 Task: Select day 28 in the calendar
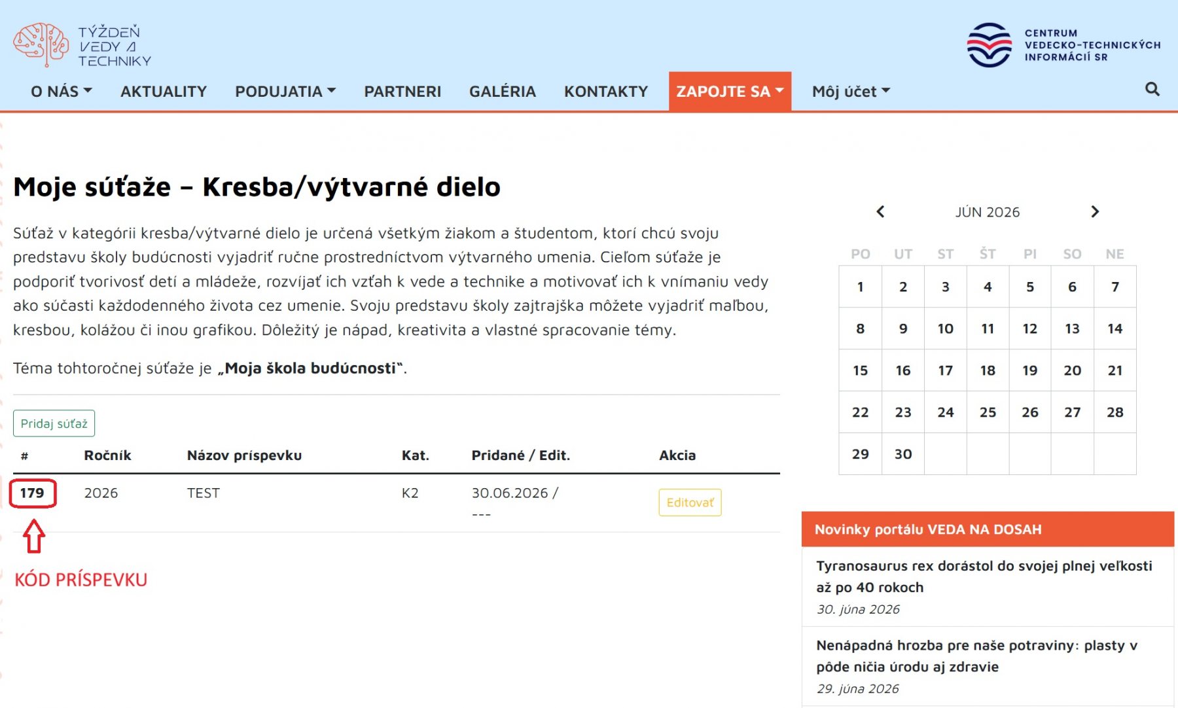point(1115,412)
